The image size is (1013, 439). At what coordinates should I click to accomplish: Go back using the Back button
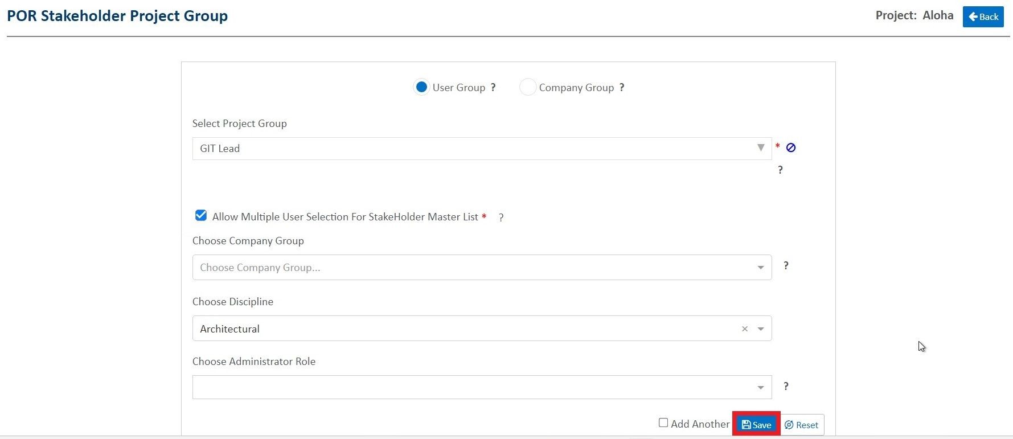pos(983,17)
